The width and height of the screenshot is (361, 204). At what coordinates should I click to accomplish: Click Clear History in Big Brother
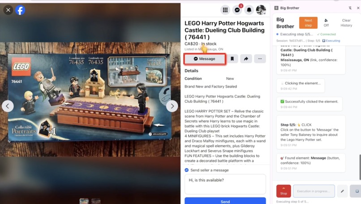point(346,23)
